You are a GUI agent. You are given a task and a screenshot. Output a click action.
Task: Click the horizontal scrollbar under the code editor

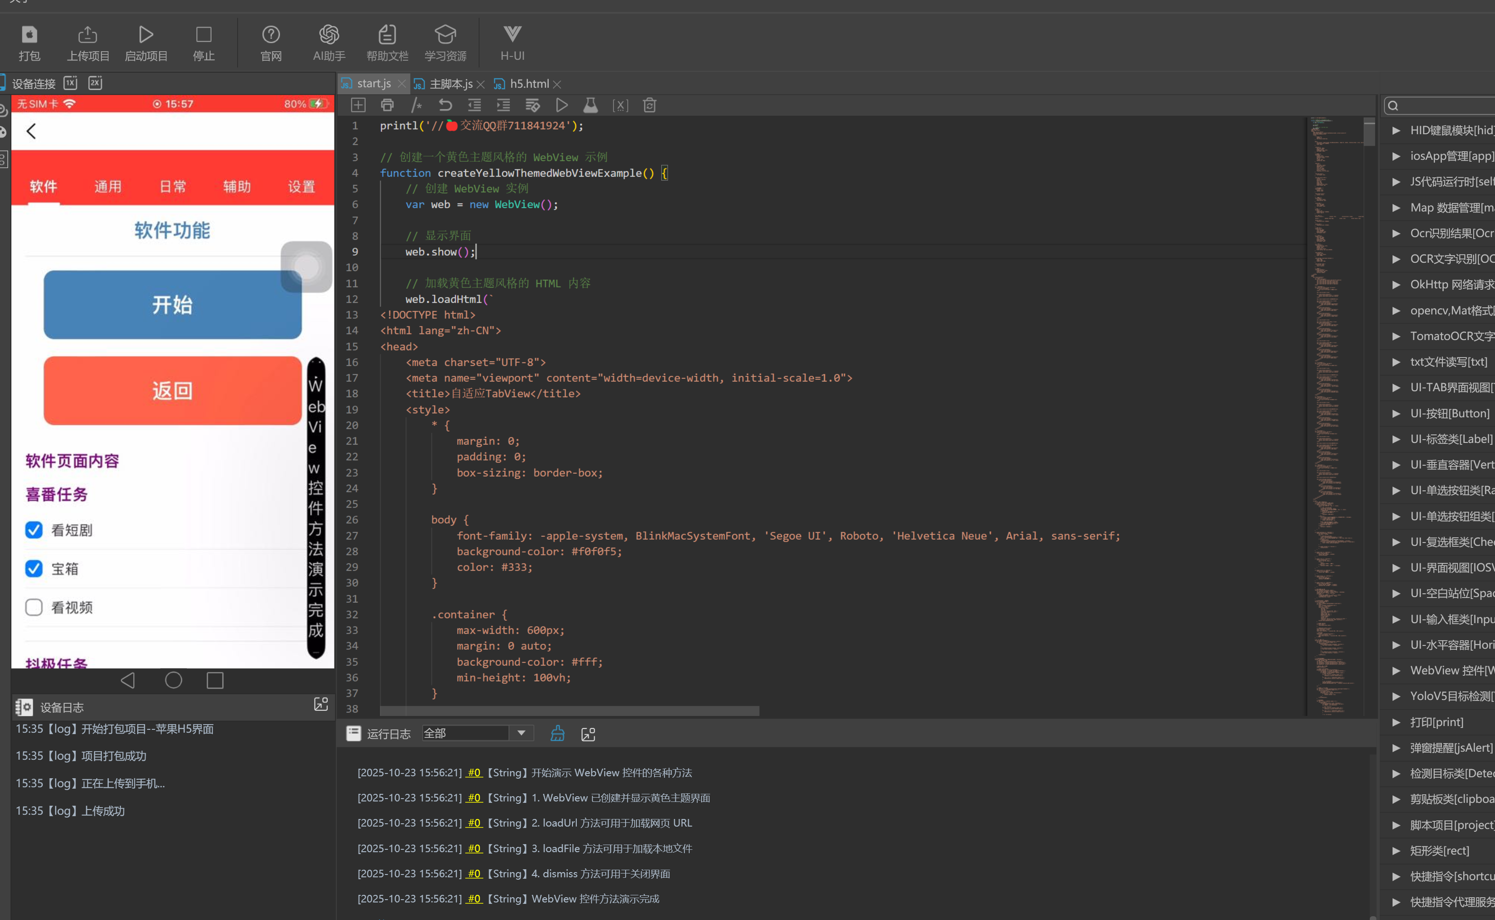click(x=569, y=711)
